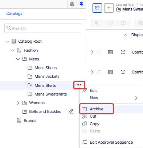
Task: Select Mens Shoes category
Action: pyautogui.click(x=46, y=68)
